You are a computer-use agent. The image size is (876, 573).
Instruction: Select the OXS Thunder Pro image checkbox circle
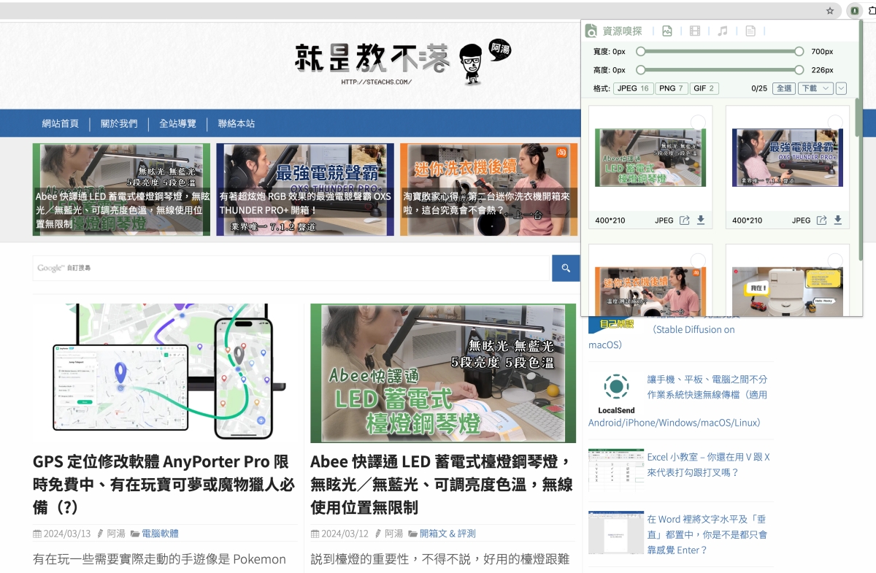(835, 122)
